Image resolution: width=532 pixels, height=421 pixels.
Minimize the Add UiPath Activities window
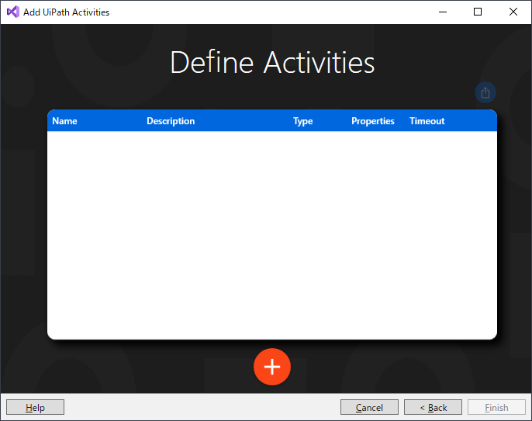point(443,12)
